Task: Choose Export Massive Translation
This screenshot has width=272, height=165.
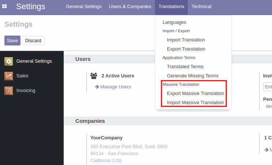Action: [x=195, y=93]
